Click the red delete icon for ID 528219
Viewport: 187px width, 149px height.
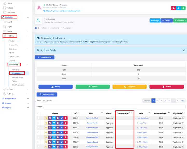(65, 118)
